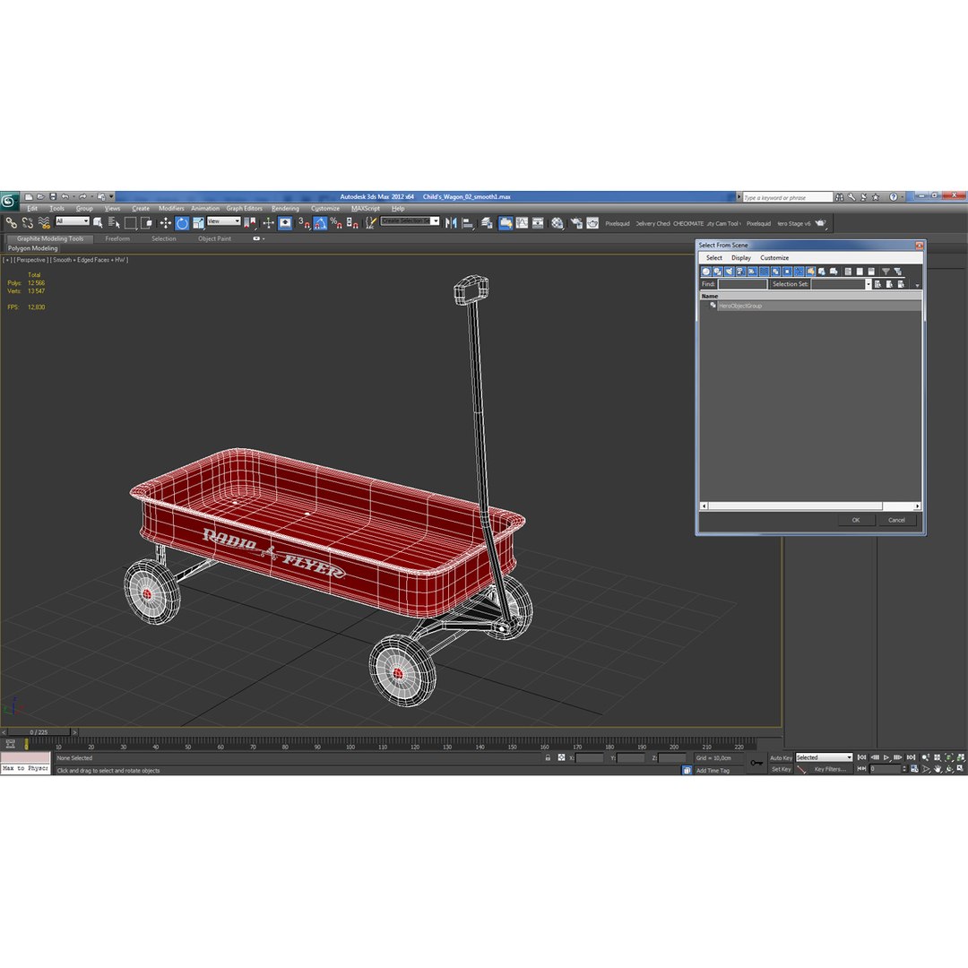Click the time slider 0 / 225 handle
The width and height of the screenshot is (968, 968).
coord(39,732)
